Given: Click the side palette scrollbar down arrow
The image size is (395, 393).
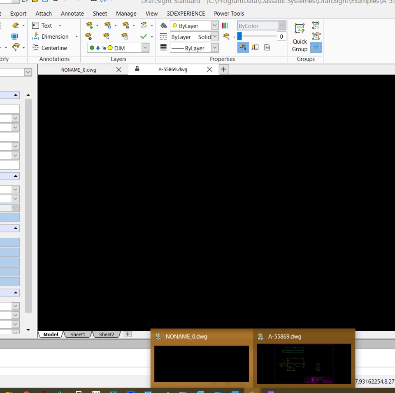Looking at the screenshot, I should point(28,330).
